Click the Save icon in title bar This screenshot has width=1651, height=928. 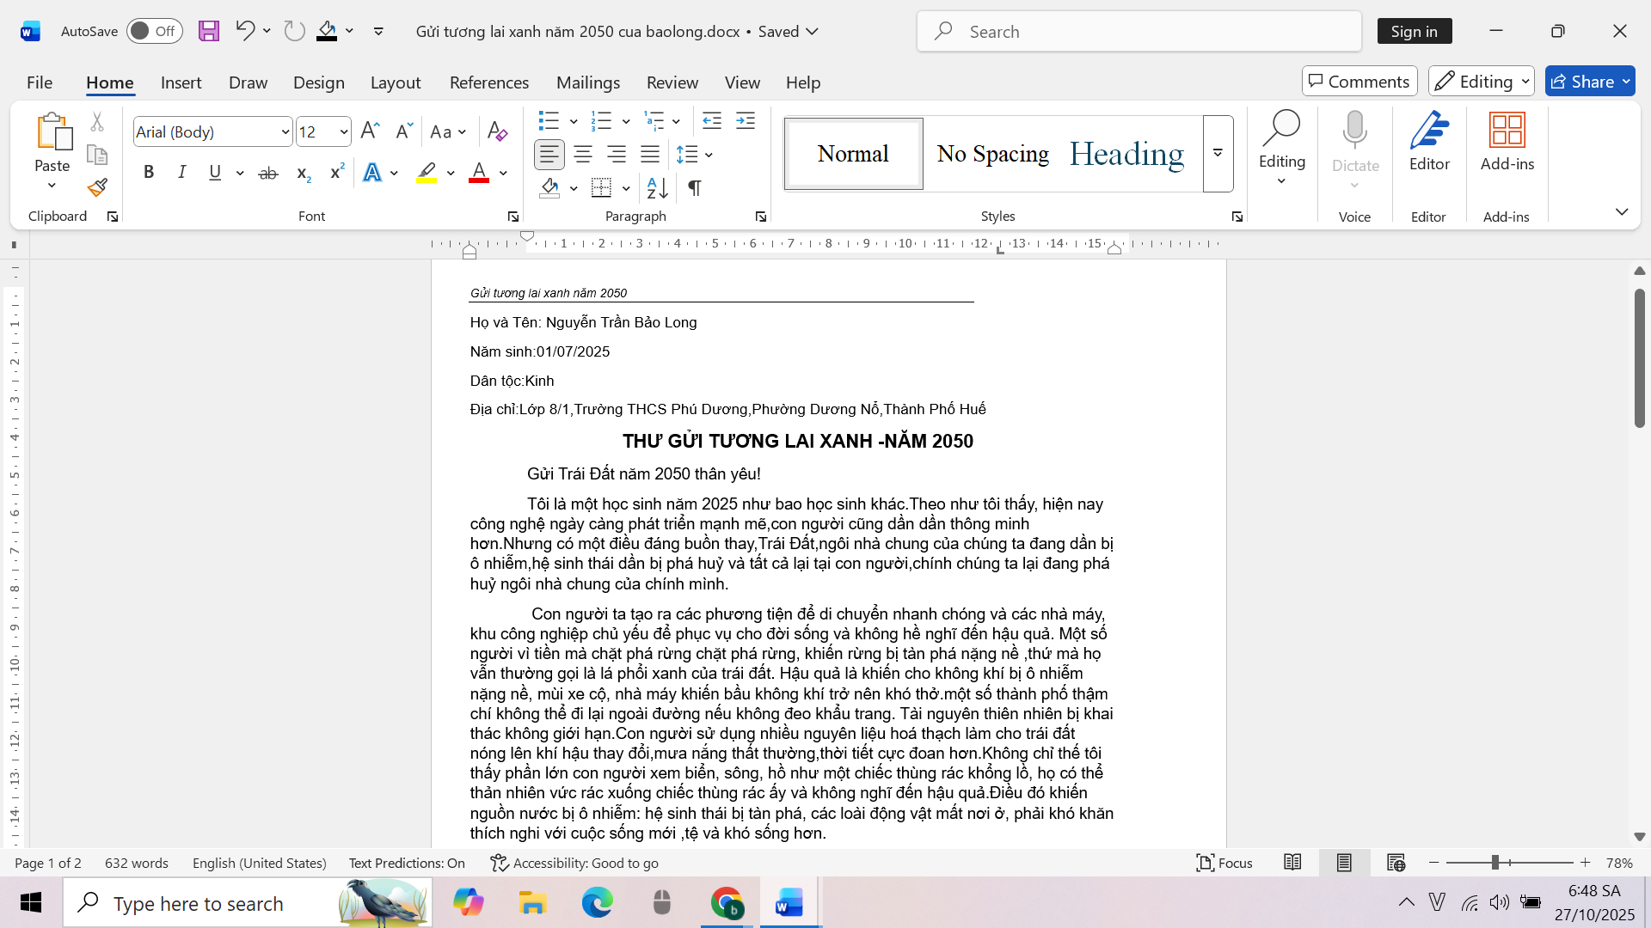(x=208, y=31)
